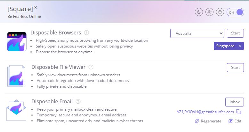Viewport: 249px width, 132px height.
Task: Edit the disposable email address
Action: coord(235,121)
